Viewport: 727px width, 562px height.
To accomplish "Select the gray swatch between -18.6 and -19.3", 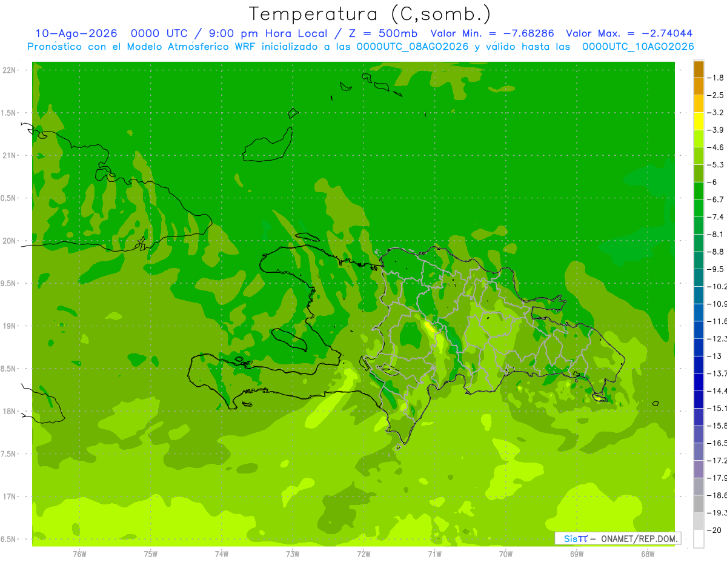I will (x=699, y=504).
